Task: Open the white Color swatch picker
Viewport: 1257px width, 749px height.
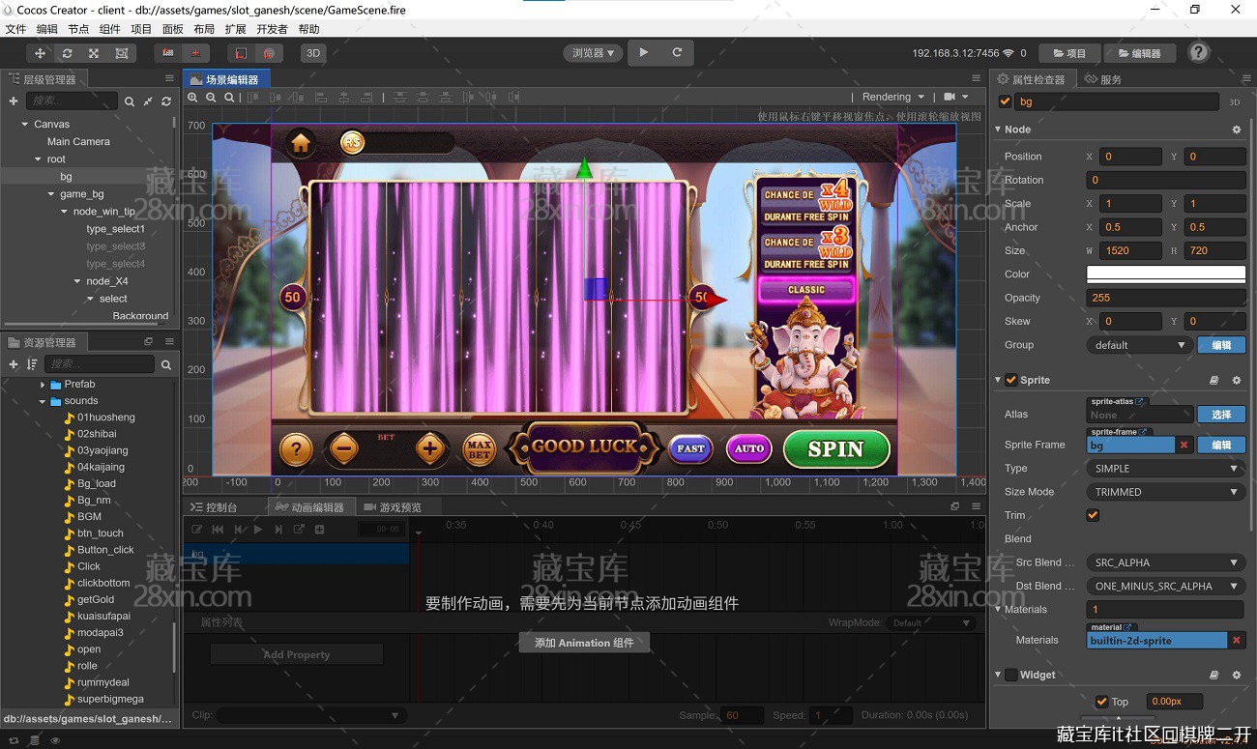Action: click(1165, 274)
